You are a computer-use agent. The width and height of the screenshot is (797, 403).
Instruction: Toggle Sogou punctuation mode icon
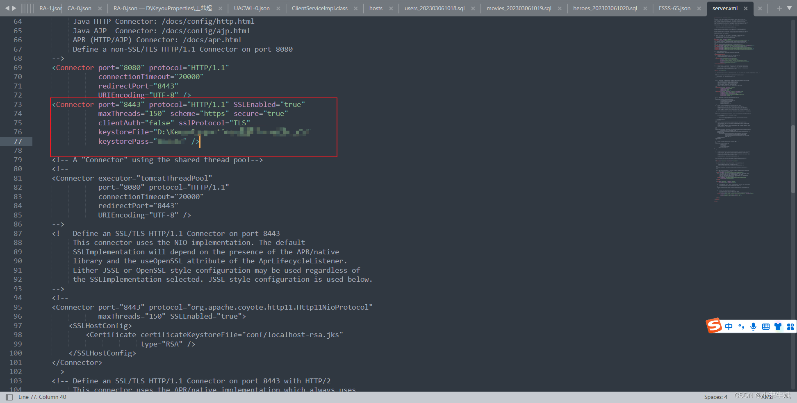coord(741,326)
